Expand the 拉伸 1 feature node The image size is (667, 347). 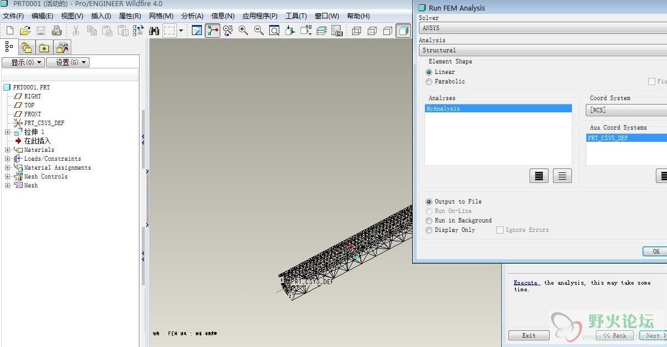point(7,132)
